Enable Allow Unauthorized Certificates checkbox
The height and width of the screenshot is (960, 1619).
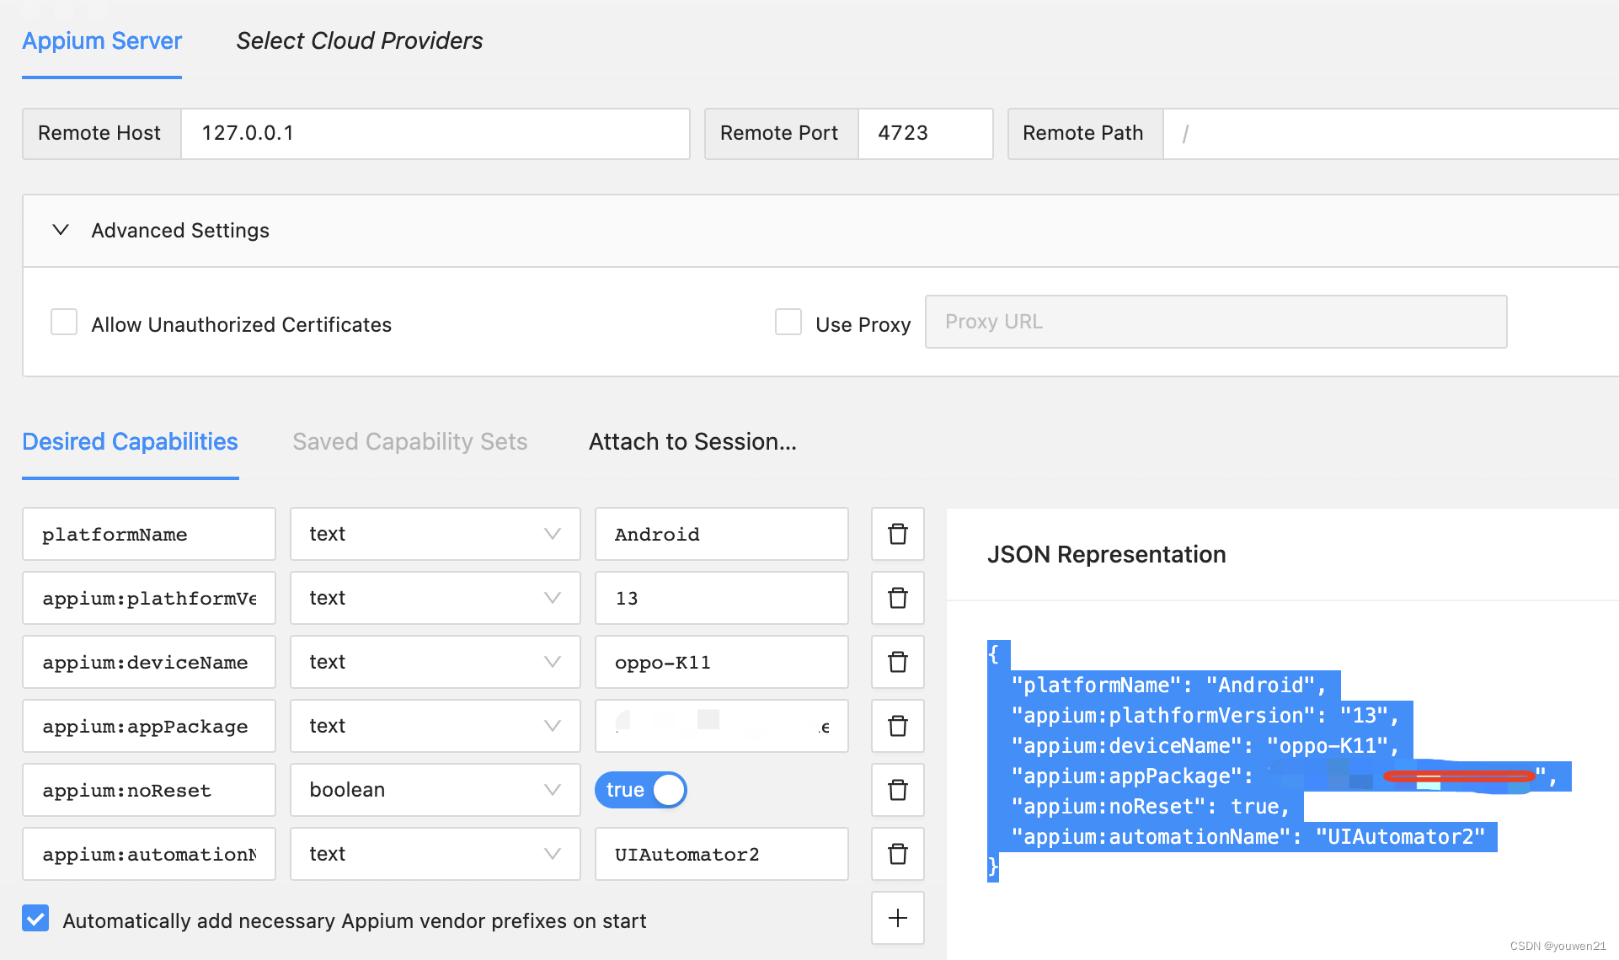[x=64, y=323]
